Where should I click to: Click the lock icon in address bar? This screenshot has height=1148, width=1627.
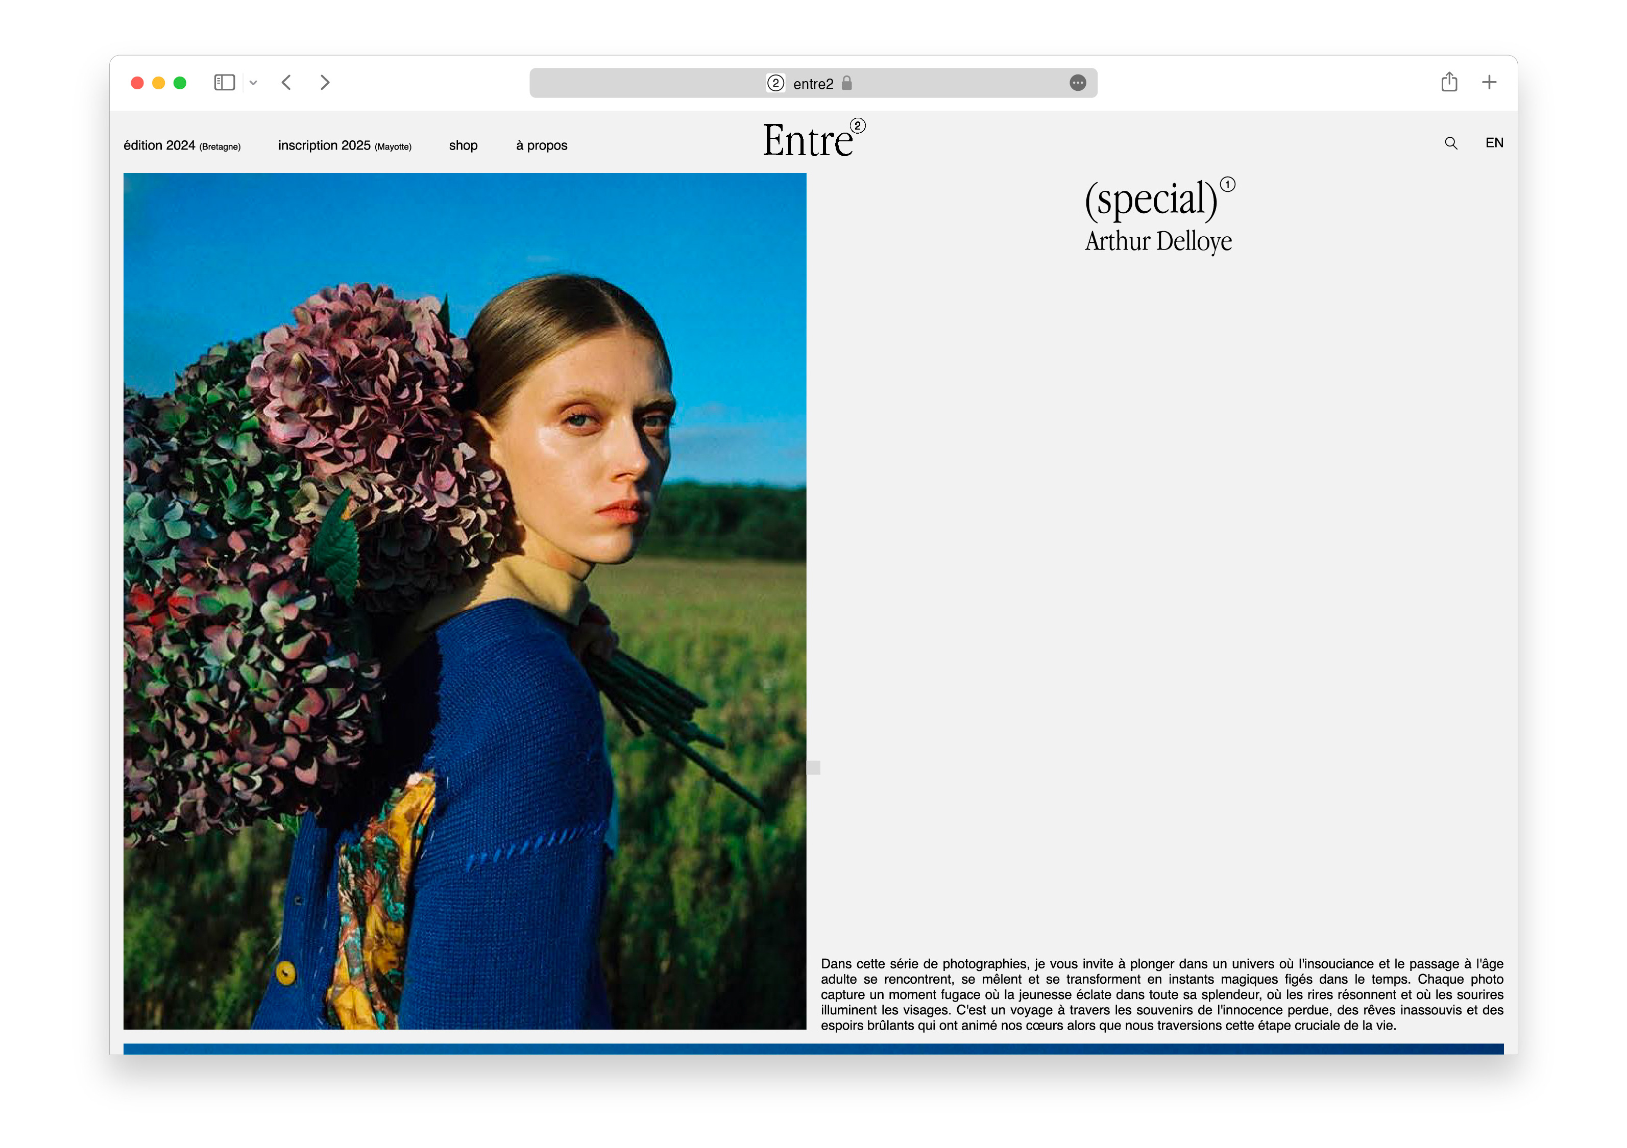tap(847, 84)
